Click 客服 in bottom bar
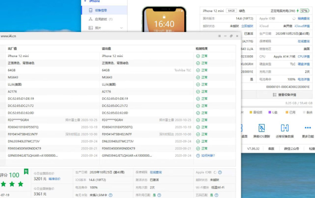The image size is (315, 198). [x=271, y=149]
